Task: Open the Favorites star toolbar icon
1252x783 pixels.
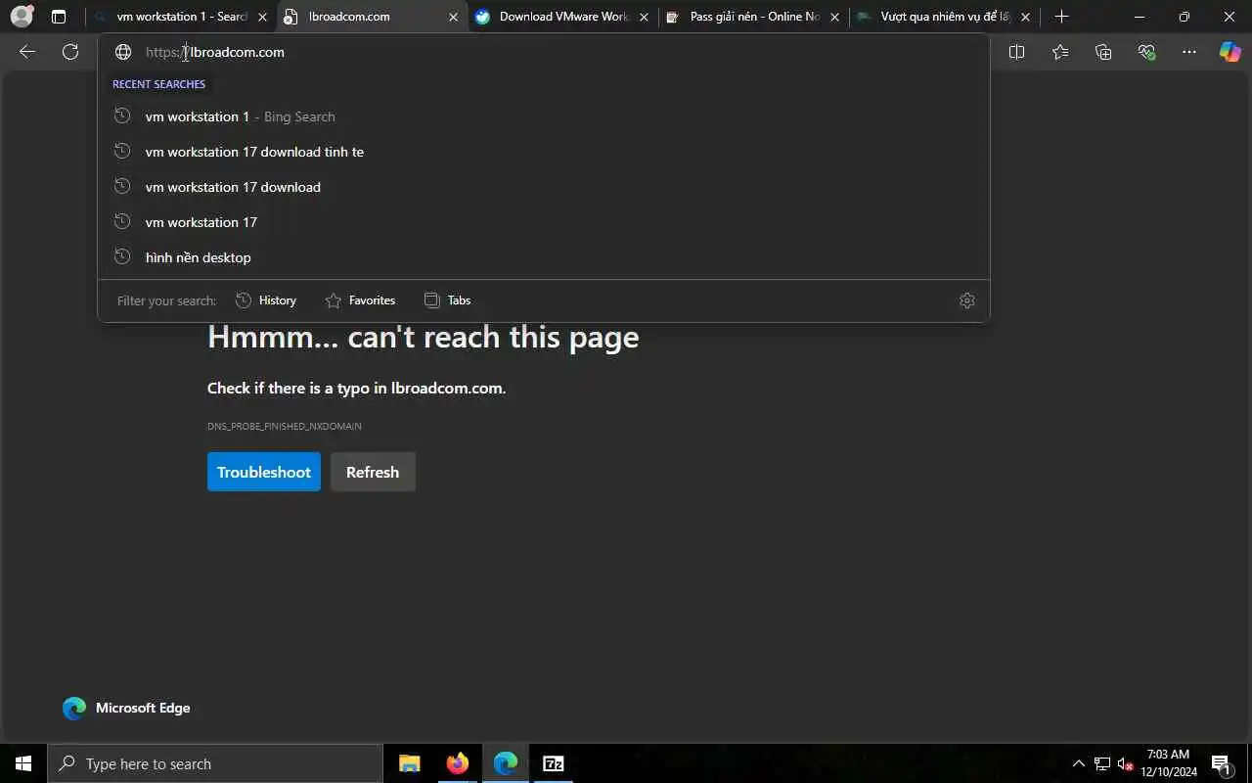Action: pyautogui.click(x=1060, y=52)
